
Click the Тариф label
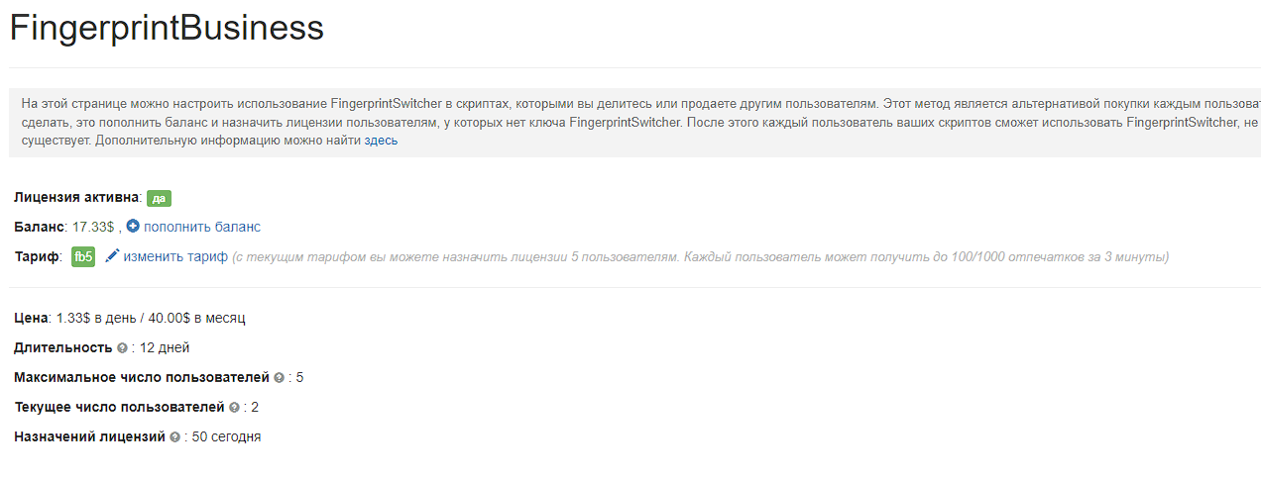(37, 256)
